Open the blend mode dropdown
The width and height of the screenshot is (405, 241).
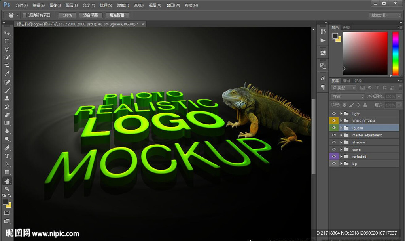click(348, 96)
